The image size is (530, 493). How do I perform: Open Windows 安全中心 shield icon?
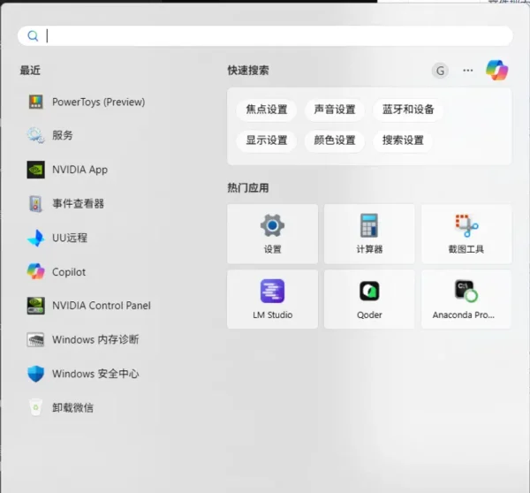tap(35, 374)
